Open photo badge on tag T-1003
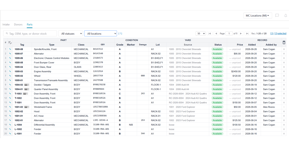The image size is (289, 148). pos(25,94)
